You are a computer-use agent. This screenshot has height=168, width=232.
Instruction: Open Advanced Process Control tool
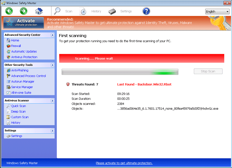[x=28, y=76]
